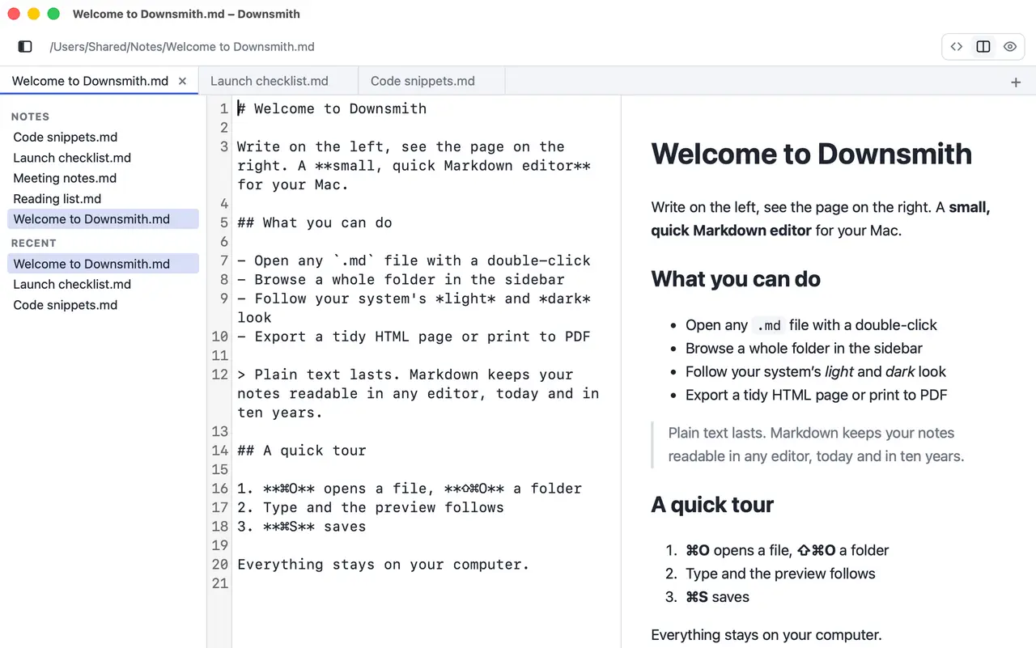This screenshot has height=648, width=1036.
Task: Switch to preview-only eye view
Action: point(1010,47)
